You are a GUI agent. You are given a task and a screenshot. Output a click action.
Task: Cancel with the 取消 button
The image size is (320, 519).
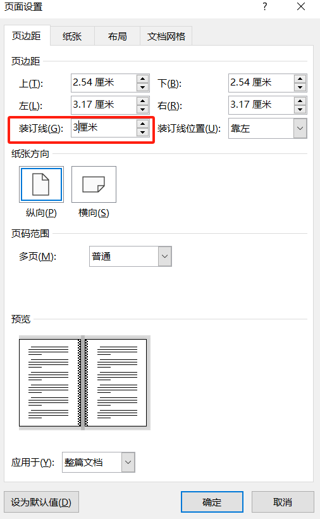[283, 502]
